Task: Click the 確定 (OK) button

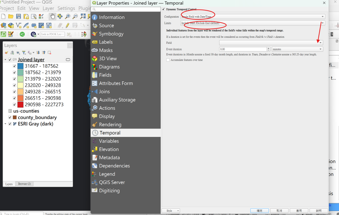Action: coord(260,211)
